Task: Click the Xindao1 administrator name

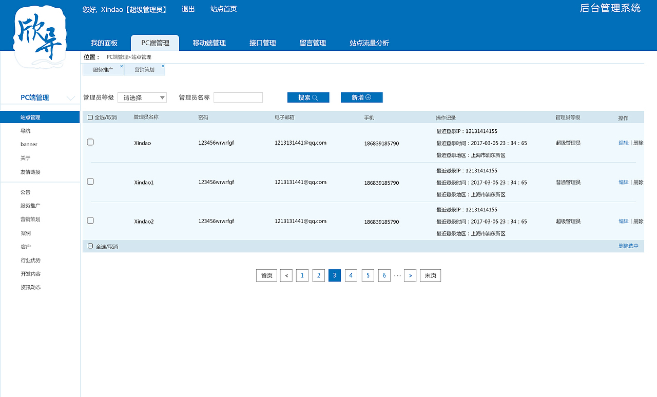Action: 144,183
